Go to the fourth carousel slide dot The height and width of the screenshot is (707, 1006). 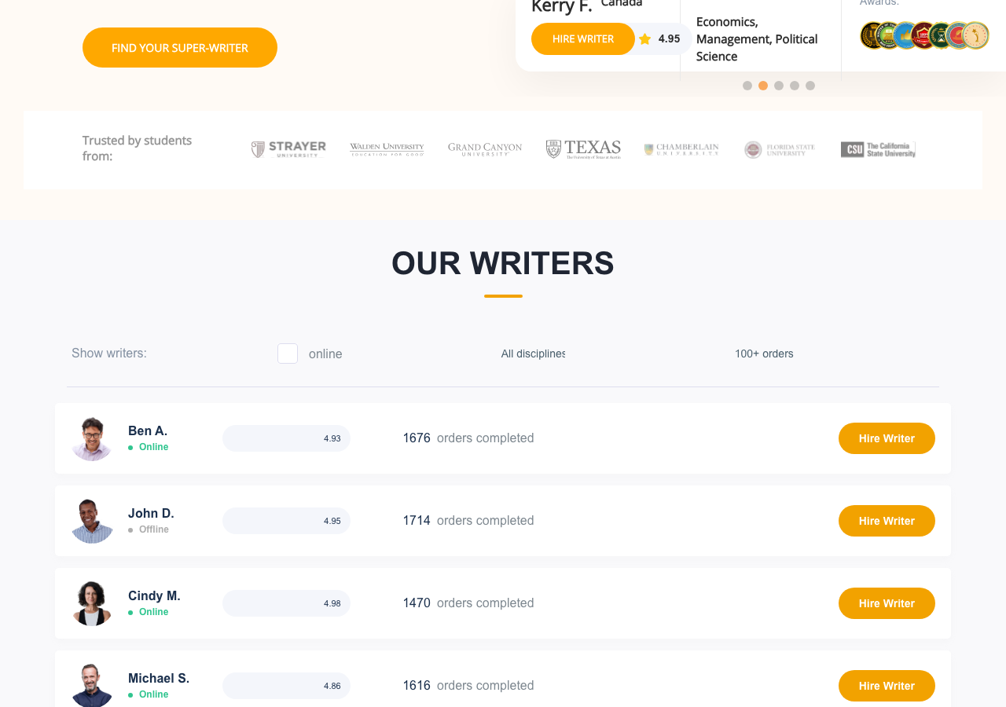click(795, 86)
